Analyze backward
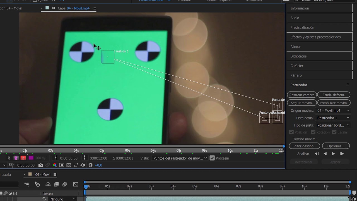357x201 pixels. (325, 154)
